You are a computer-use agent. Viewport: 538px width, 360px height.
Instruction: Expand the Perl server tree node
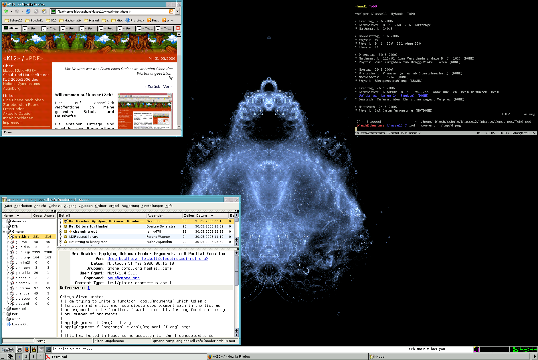(x=4, y=314)
